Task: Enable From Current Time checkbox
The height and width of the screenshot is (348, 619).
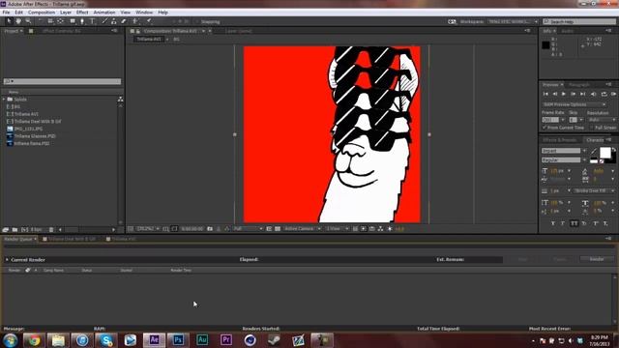Action: (x=545, y=128)
